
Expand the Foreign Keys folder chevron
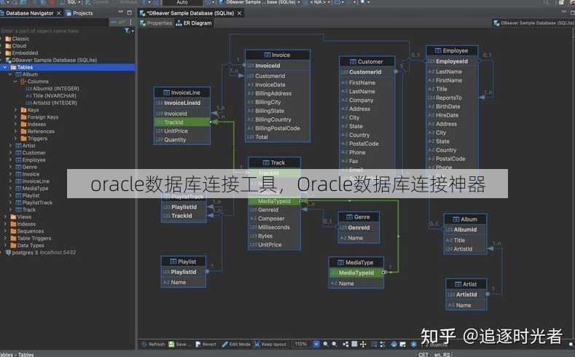(x=15, y=117)
